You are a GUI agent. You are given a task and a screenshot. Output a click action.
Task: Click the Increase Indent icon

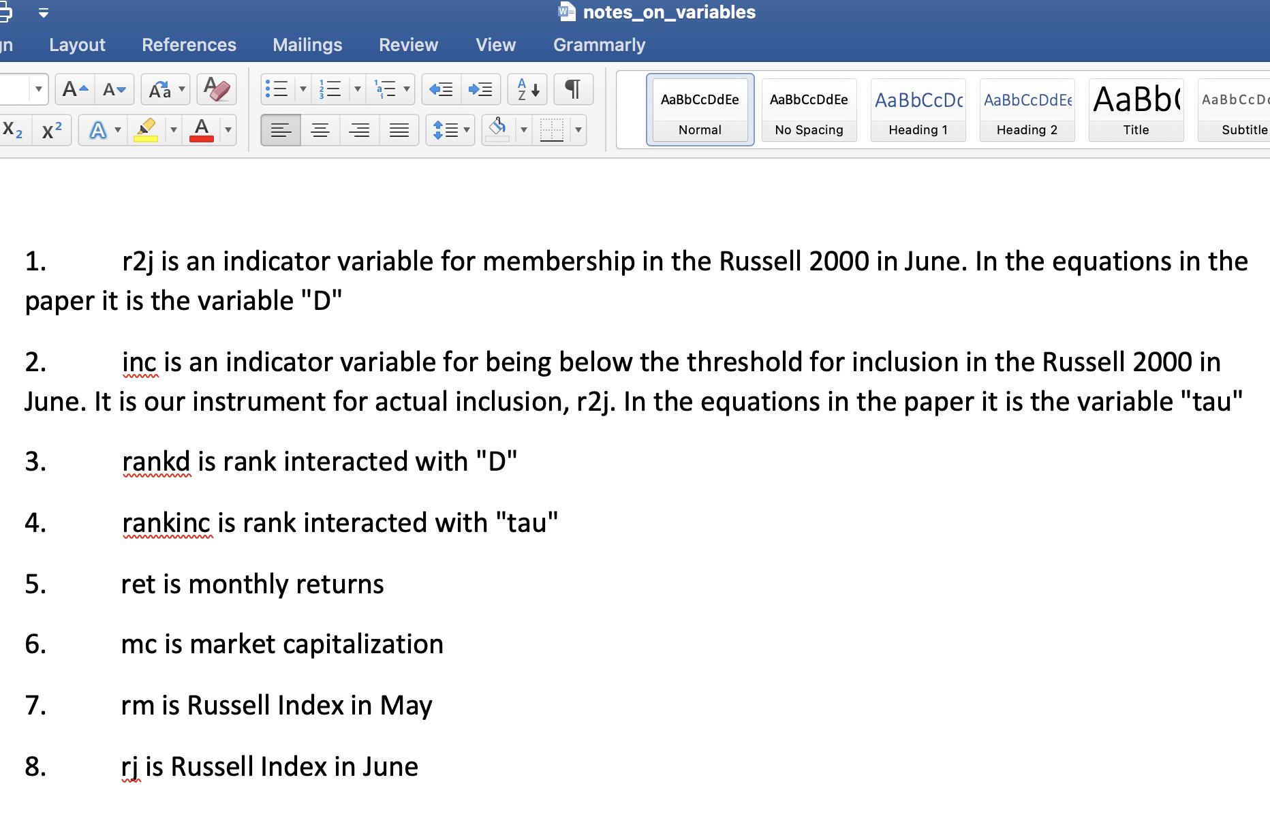coord(480,89)
